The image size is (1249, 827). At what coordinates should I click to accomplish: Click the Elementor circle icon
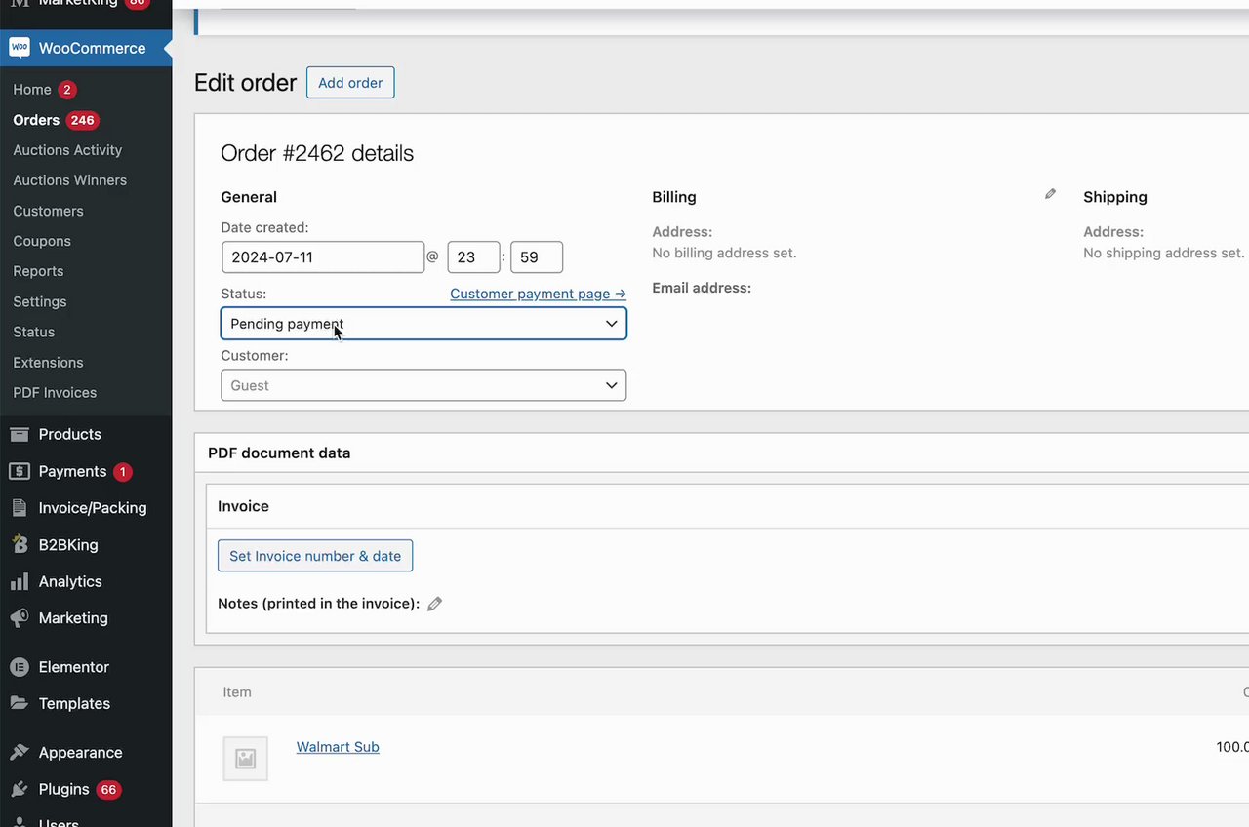(20, 667)
